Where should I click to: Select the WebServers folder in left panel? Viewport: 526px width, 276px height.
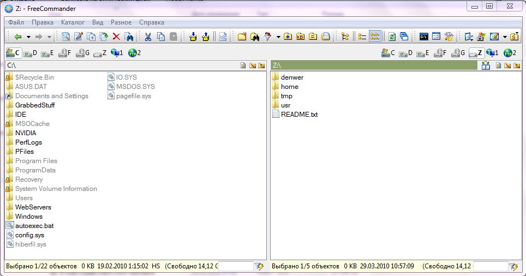[33, 207]
